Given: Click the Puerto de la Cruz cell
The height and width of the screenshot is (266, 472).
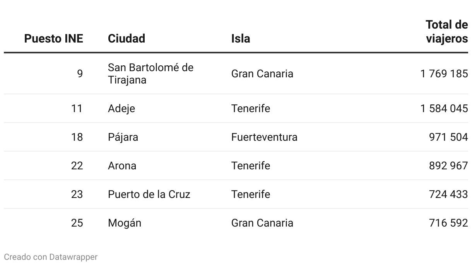Looking at the screenshot, I should pos(149,194).
